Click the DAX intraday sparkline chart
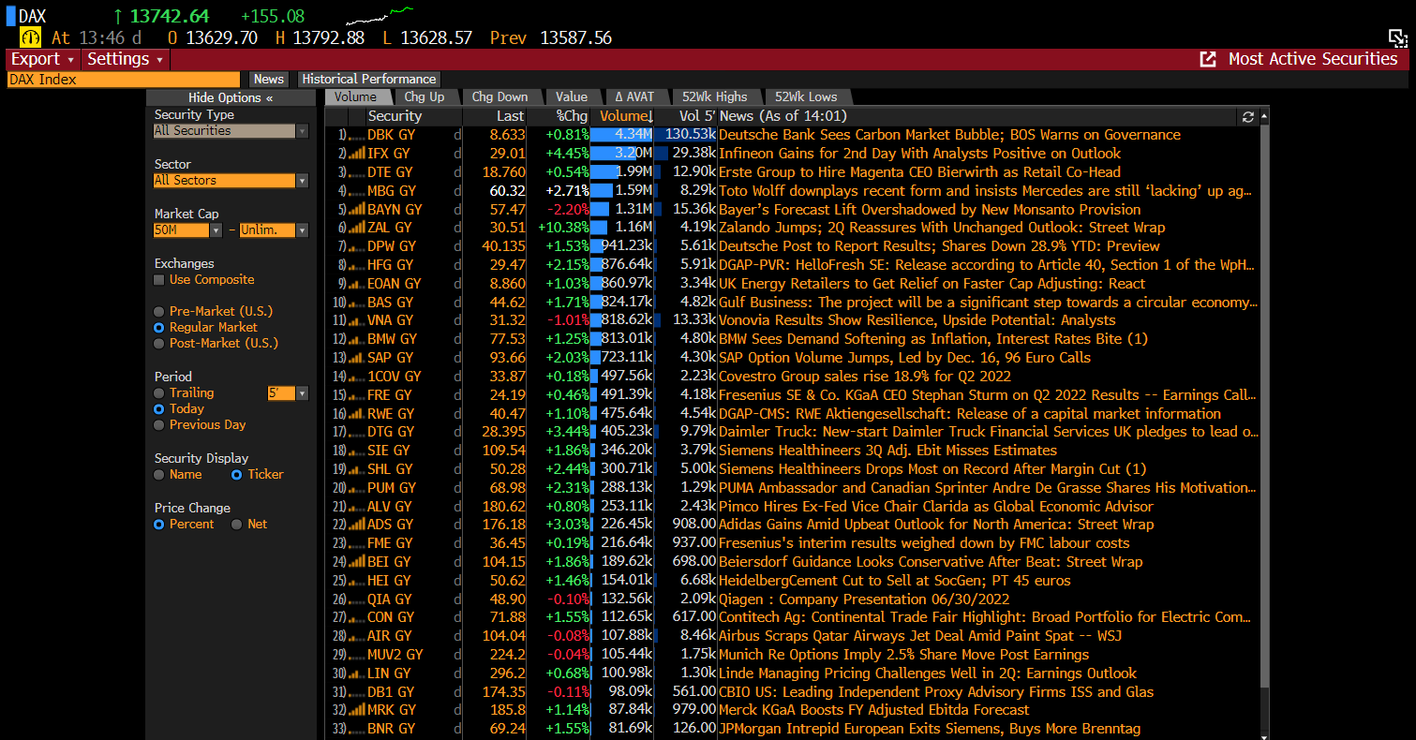1416x740 pixels. [x=379, y=16]
